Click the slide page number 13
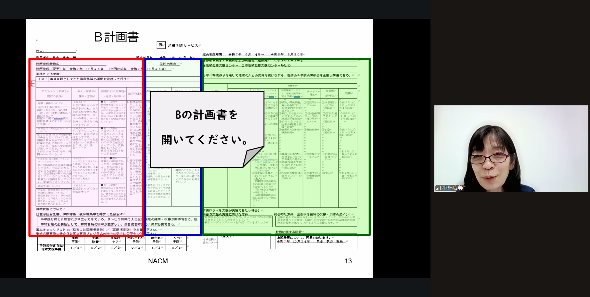590x297 pixels. tap(348, 261)
